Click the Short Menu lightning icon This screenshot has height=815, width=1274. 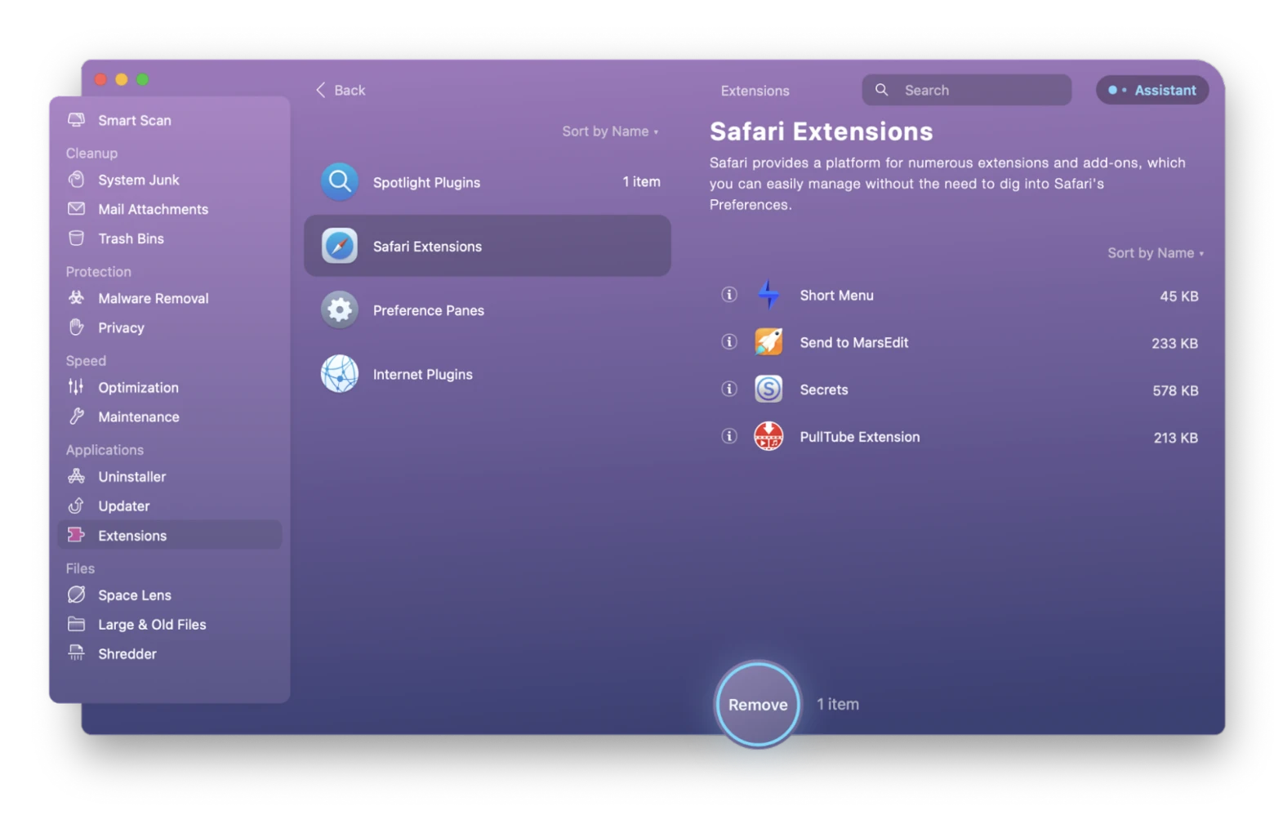[768, 295]
